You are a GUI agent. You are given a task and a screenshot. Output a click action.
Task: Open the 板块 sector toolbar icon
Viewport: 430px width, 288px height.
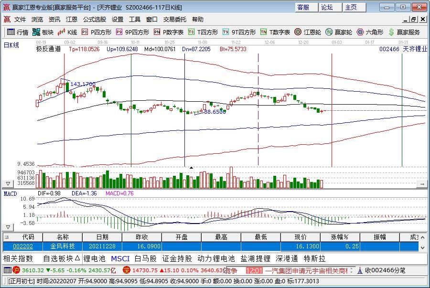click(43, 32)
